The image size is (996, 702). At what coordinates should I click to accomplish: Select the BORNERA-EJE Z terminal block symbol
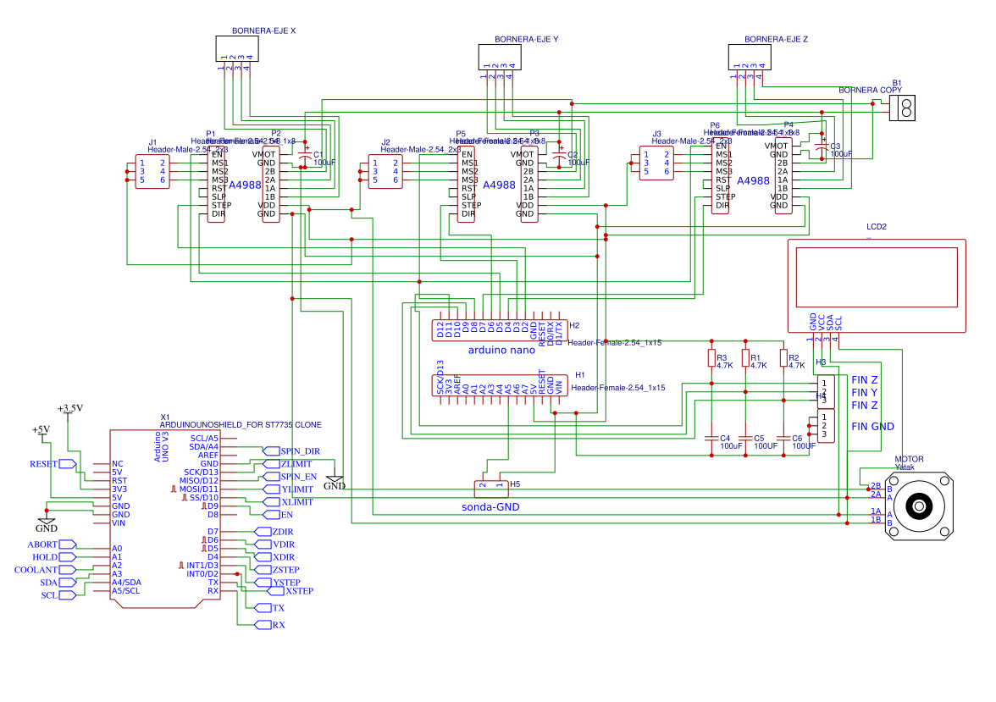[x=750, y=58]
